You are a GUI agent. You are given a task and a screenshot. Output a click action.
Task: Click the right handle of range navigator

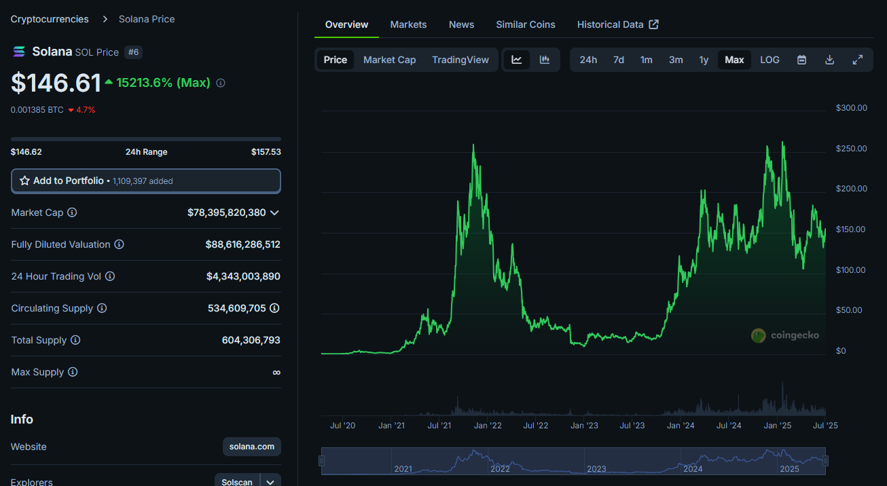pyautogui.click(x=826, y=462)
